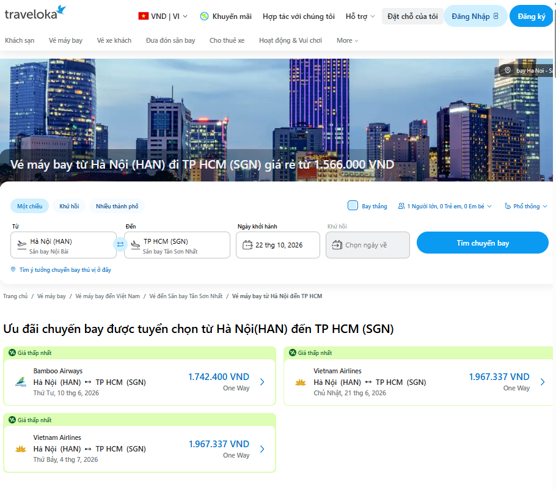Click arrow on Vietnam Airlines Thứ Bảy card

pyautogui.click(x=262, y=449)
